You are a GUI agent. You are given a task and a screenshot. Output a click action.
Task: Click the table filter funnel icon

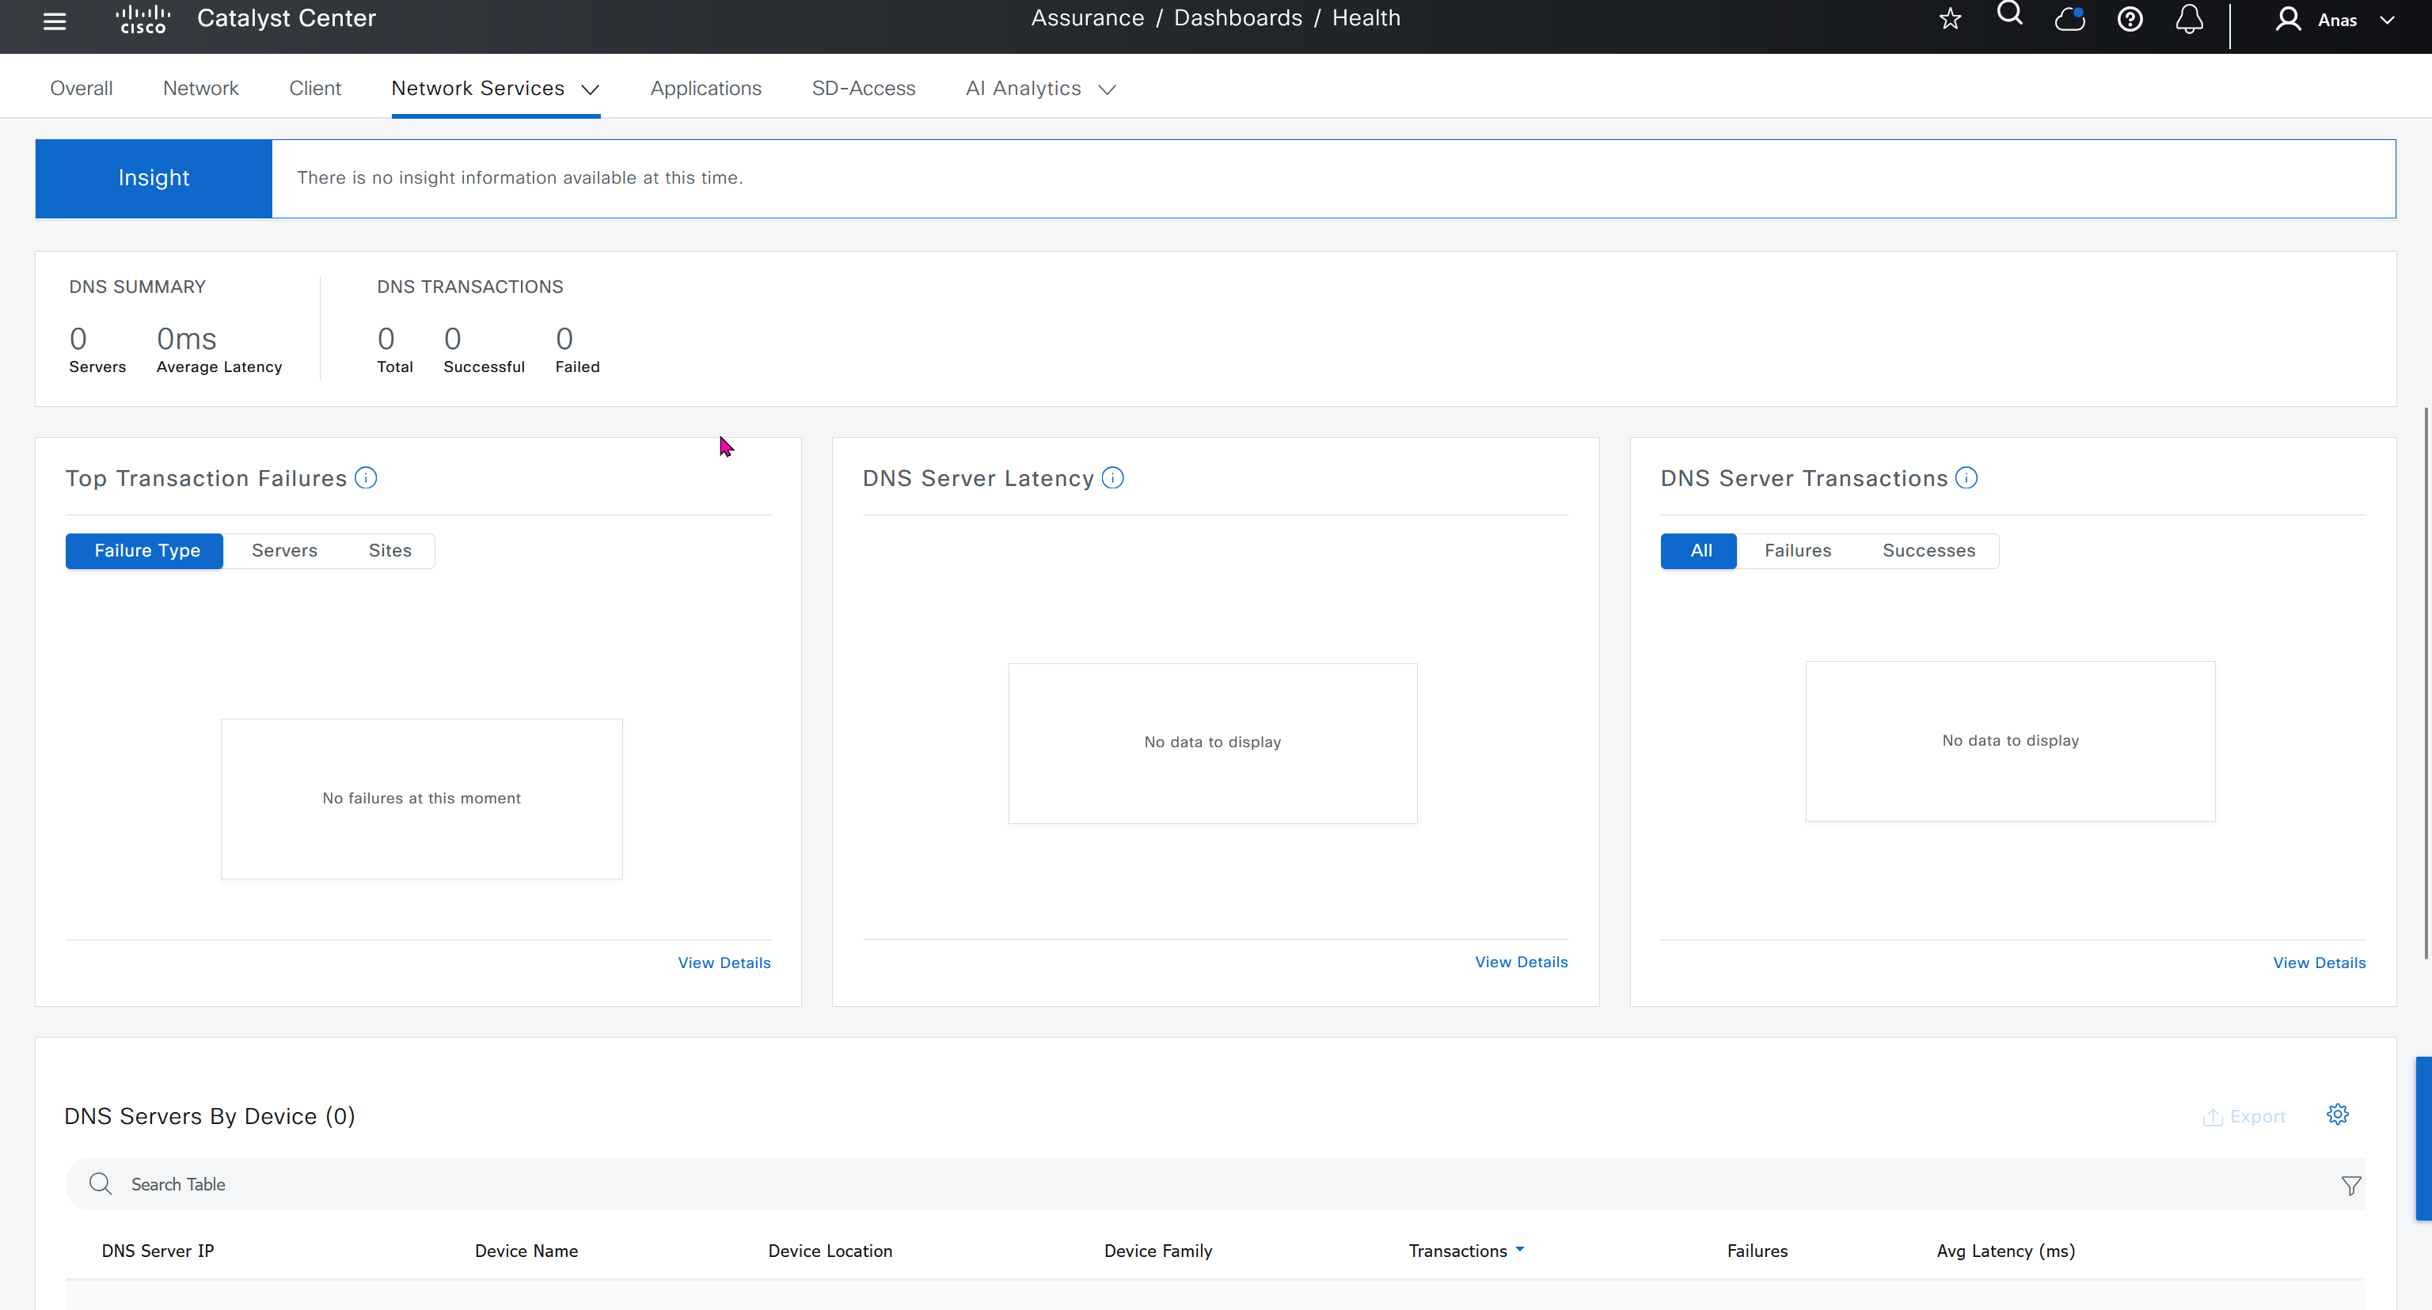tap(2350, 1186)
